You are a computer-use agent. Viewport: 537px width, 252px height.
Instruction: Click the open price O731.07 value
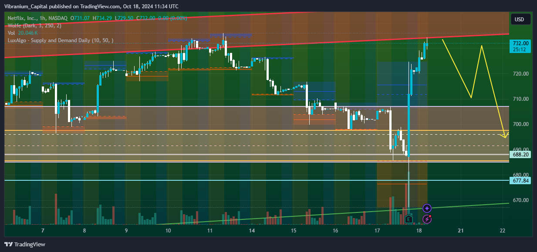point(80,18)
